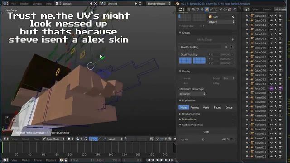
Task: Click the PixelPerfectRig group name field
Action: (200, 47)
